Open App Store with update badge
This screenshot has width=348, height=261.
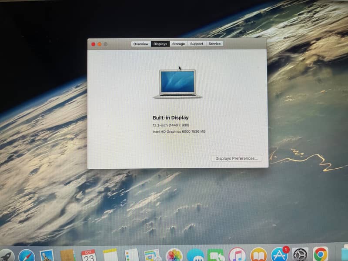click(280, 255)
